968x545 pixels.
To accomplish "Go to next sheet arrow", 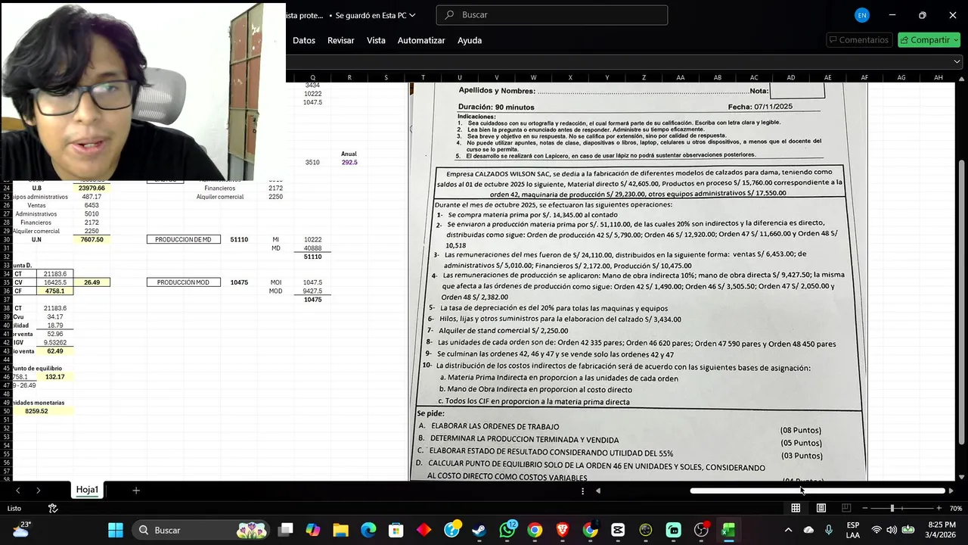I will tap(38, 490).
